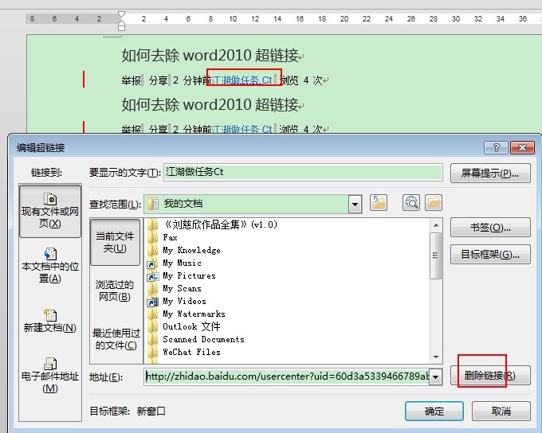Select Existing File or Web Page (现有文件或网页) option
The height and width of the screenshot is (433, 542).
click(50, 211)
